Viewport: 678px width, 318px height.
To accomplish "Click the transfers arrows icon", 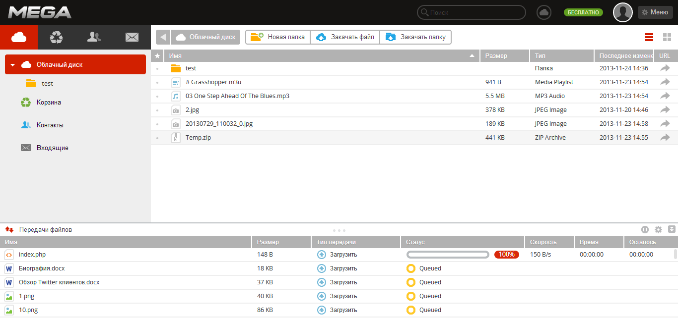I will coord(9,230).
